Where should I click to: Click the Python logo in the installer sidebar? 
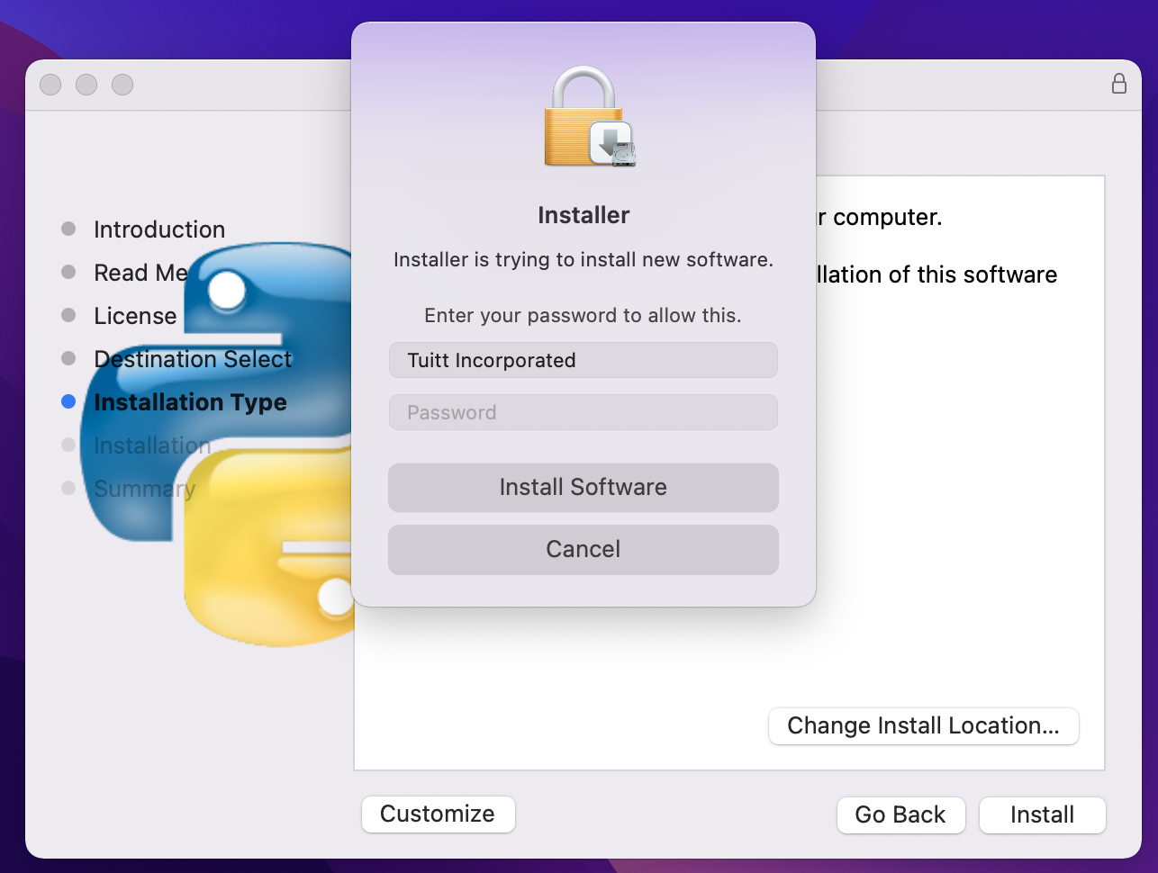217,444
